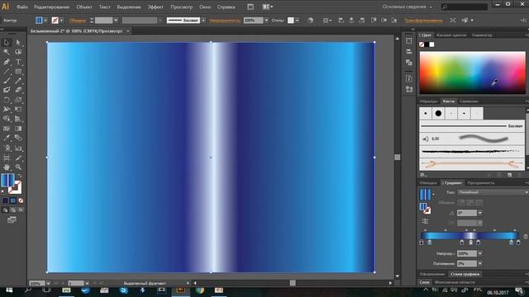The height and width of the screenshot is (297, 529).
Task: Activate the Fill box in toolbox
Action: 7,180
